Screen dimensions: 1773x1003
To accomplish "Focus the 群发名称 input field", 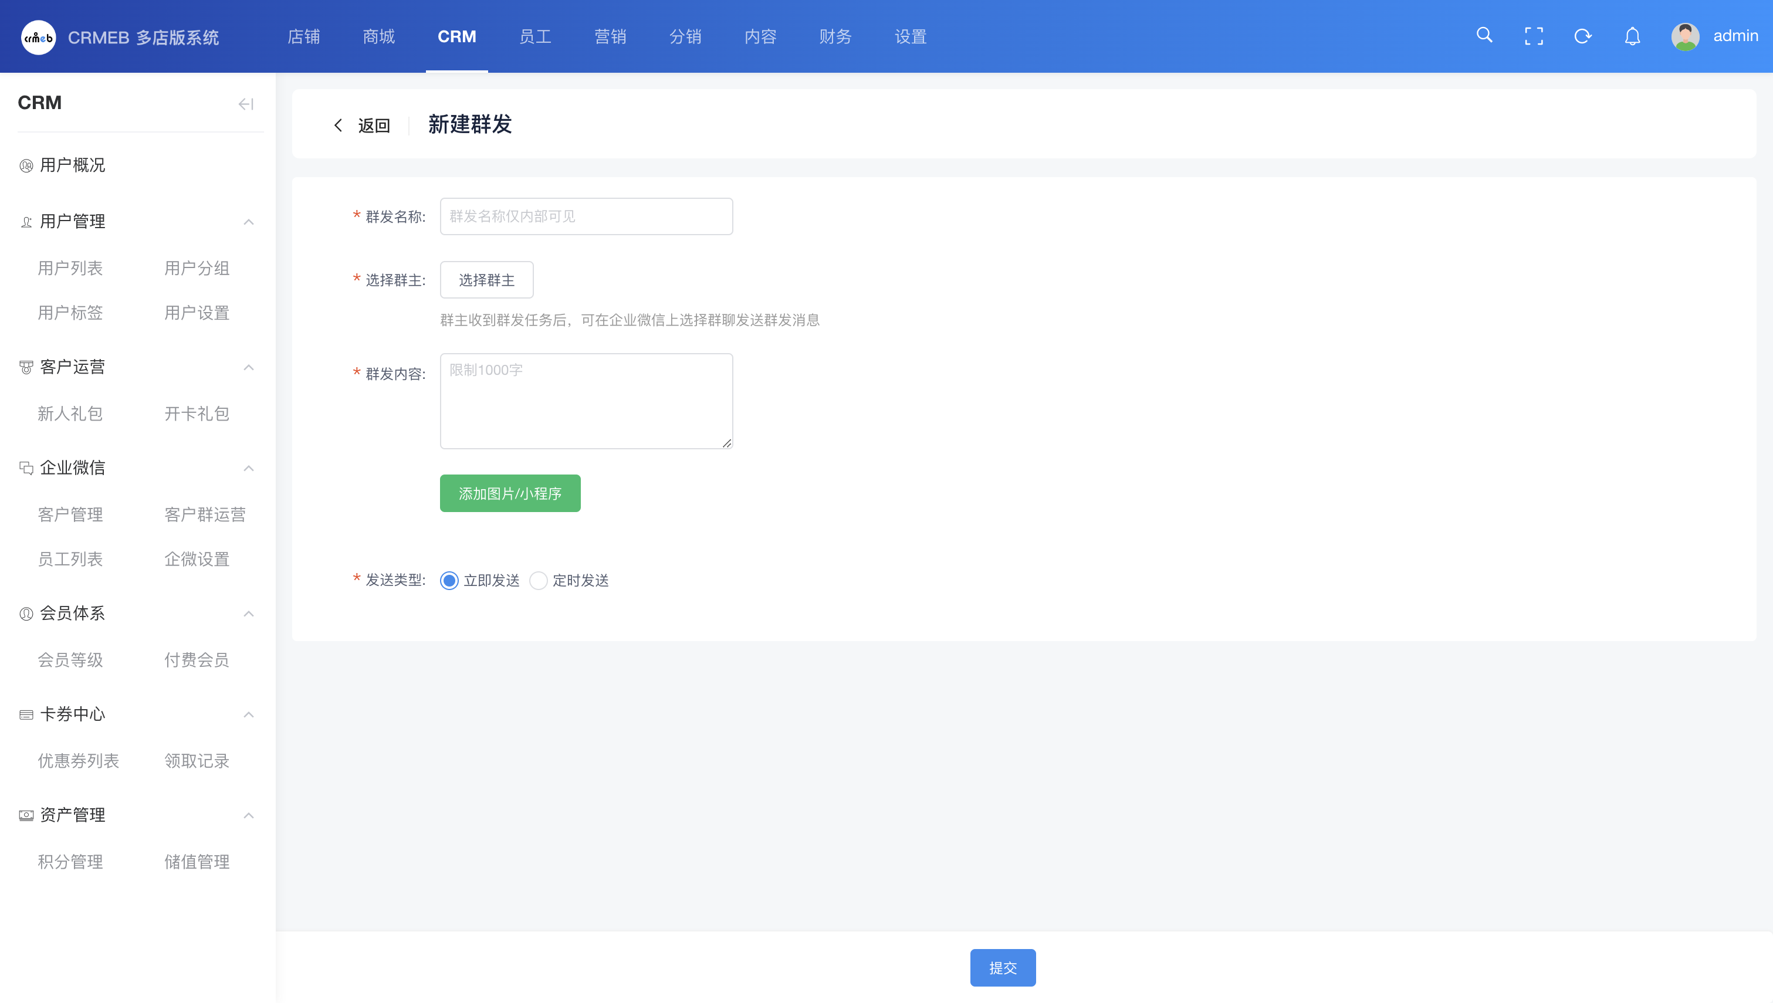I will (x=586, y=216).
